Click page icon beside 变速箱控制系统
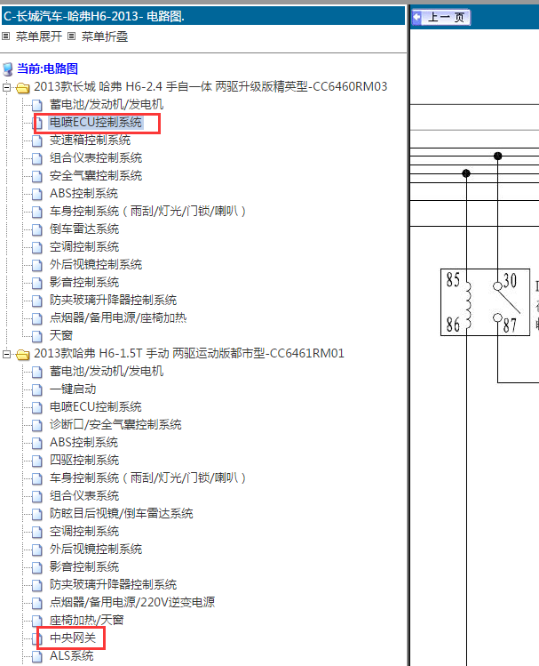 click(x=37, y=140)
